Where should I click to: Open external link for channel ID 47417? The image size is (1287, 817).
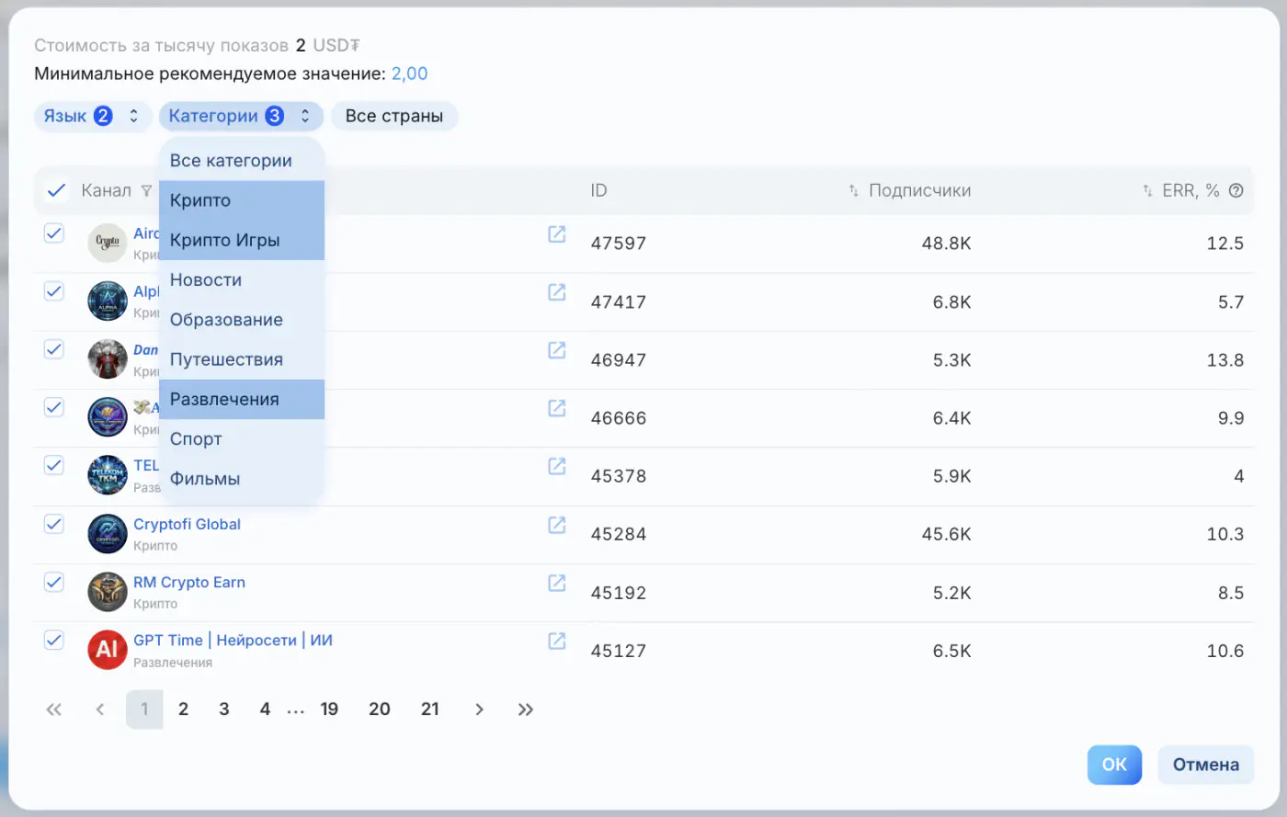tap(557, 292)
